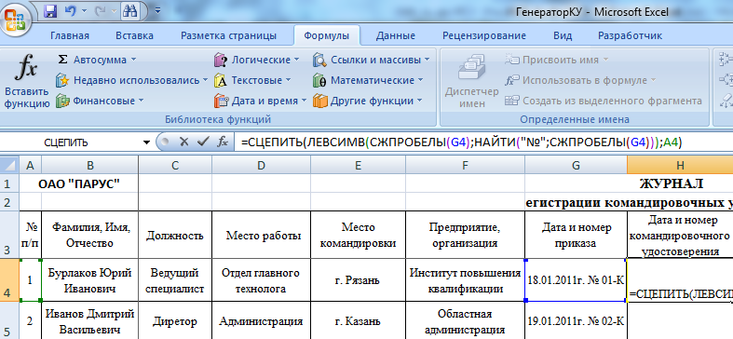Select column E header
The height and width of the screenshot is (339, 733).
click(358, 165)
